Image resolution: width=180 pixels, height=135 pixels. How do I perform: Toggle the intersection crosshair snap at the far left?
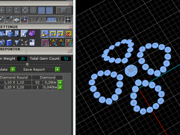(x=2, y=10)
